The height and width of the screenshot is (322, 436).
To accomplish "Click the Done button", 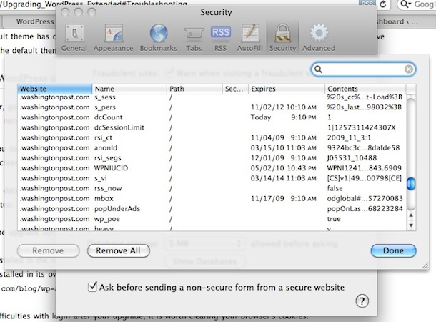I will [x=393, y=250].
